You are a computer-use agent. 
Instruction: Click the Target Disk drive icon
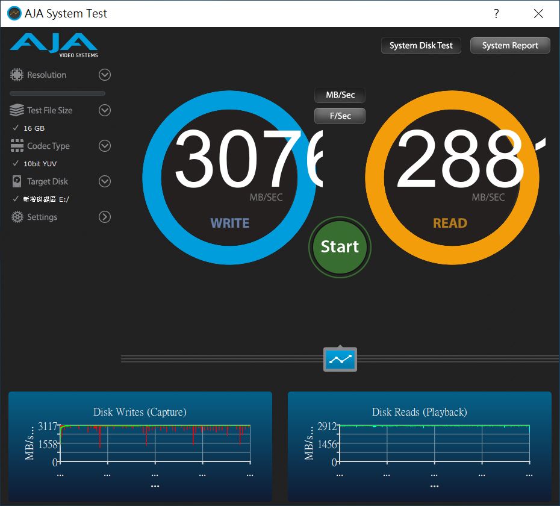(x=16, y=181)
